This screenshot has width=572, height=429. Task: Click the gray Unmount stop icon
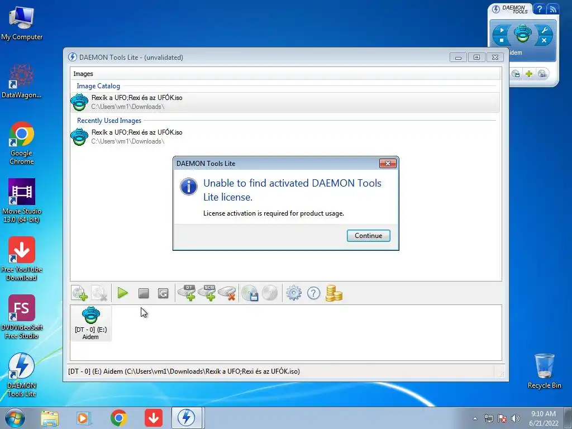point(144,293)
